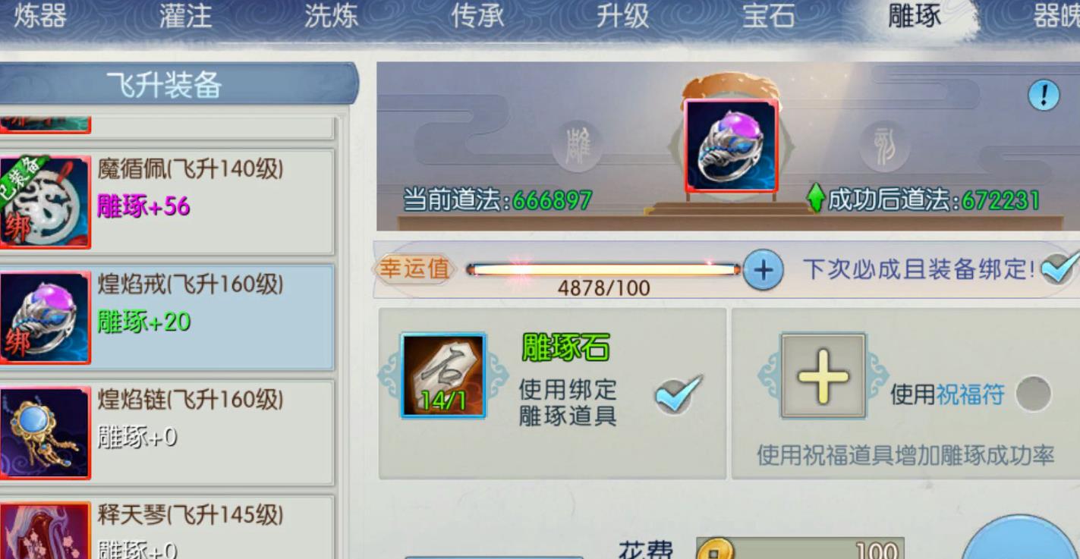Toggle 使用绑定雕琢道具 checkbox
The width and height of the screenshot is (1080, 559).
678,394
